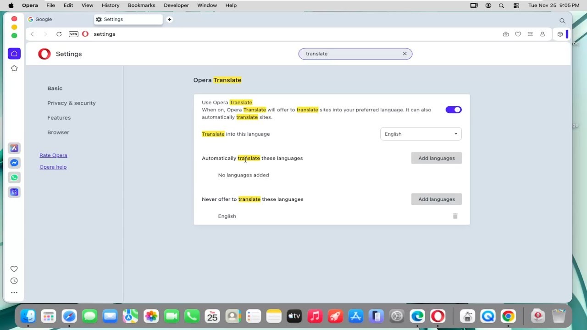This screenshot has width=587, height=330.
Task: Open sidebar setup three-dots icon
Action: [x=14, y=292]
